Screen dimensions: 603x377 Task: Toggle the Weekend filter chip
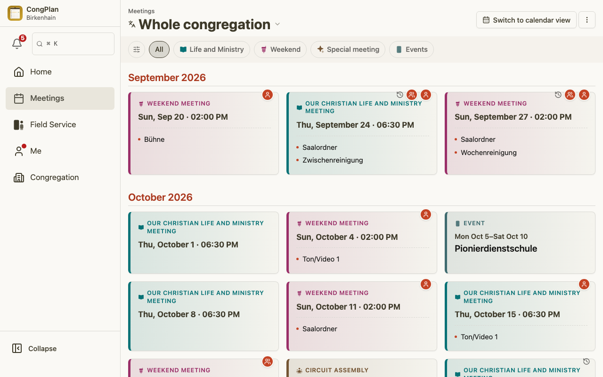click(x=280, y=49)
